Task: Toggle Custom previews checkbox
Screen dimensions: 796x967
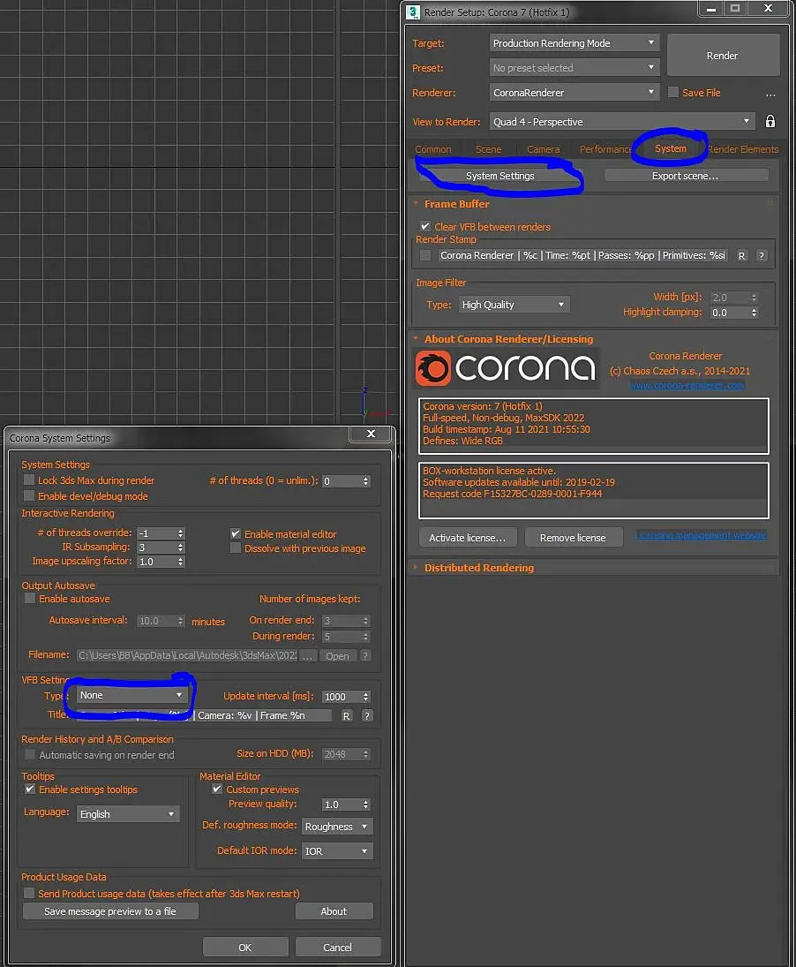Action: (217, 789)
